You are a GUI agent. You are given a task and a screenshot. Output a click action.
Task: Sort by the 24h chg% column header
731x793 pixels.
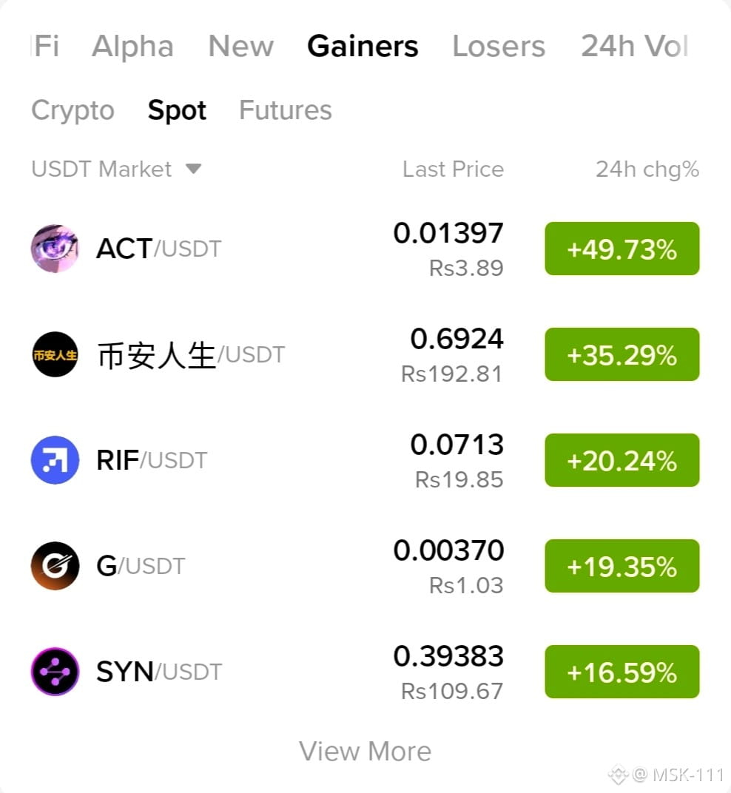point(647,169)
